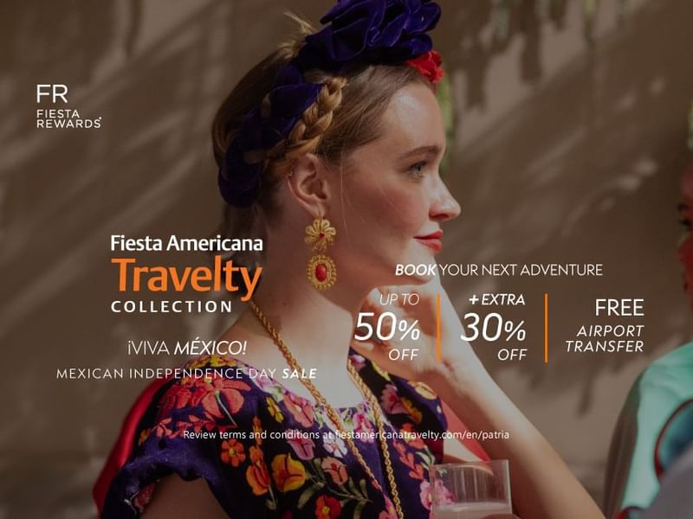Click the red flower in her hair
The image size is (693, 519).
(426, 67)
